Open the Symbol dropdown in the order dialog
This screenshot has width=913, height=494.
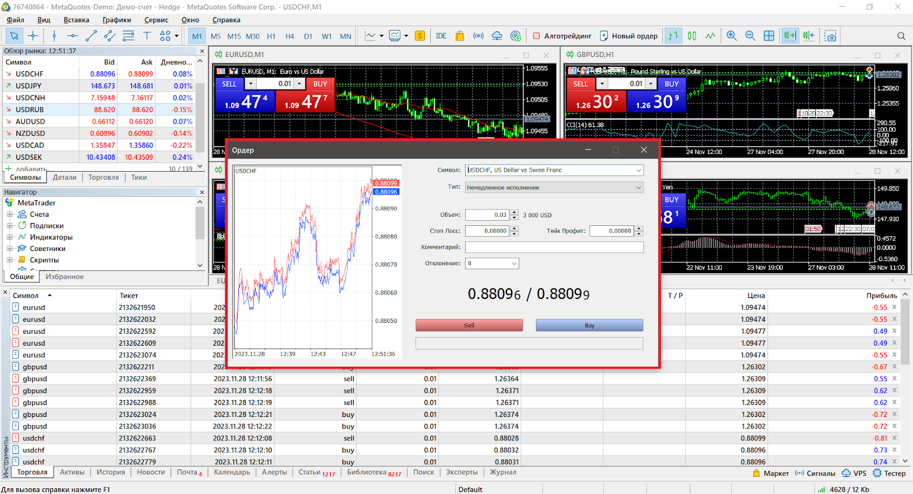click(639, 170)
